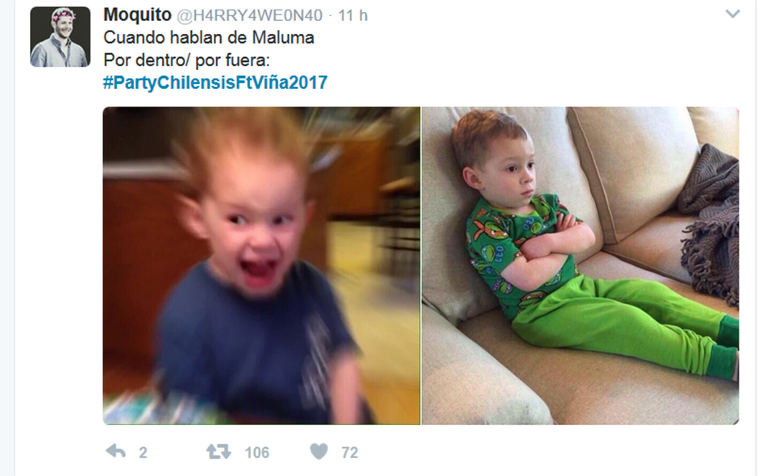Open Moquito's profile picture avatar
This screenshot has height=476, width=758.
pos(60,37)
